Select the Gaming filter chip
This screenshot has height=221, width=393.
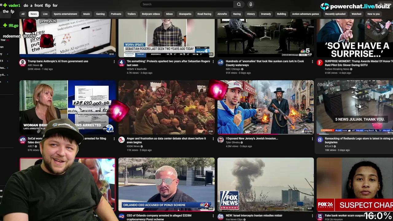(100, 14)
